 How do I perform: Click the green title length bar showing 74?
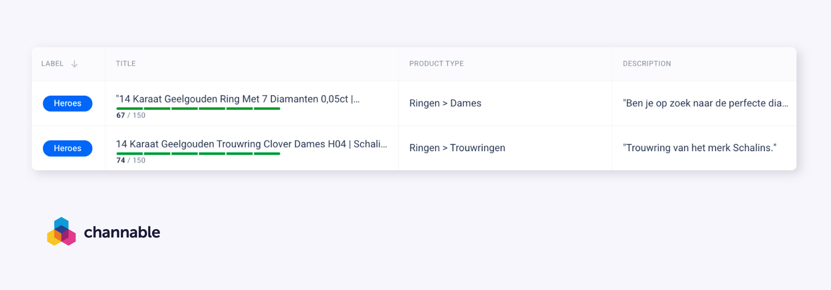click(x=198, y=154)
